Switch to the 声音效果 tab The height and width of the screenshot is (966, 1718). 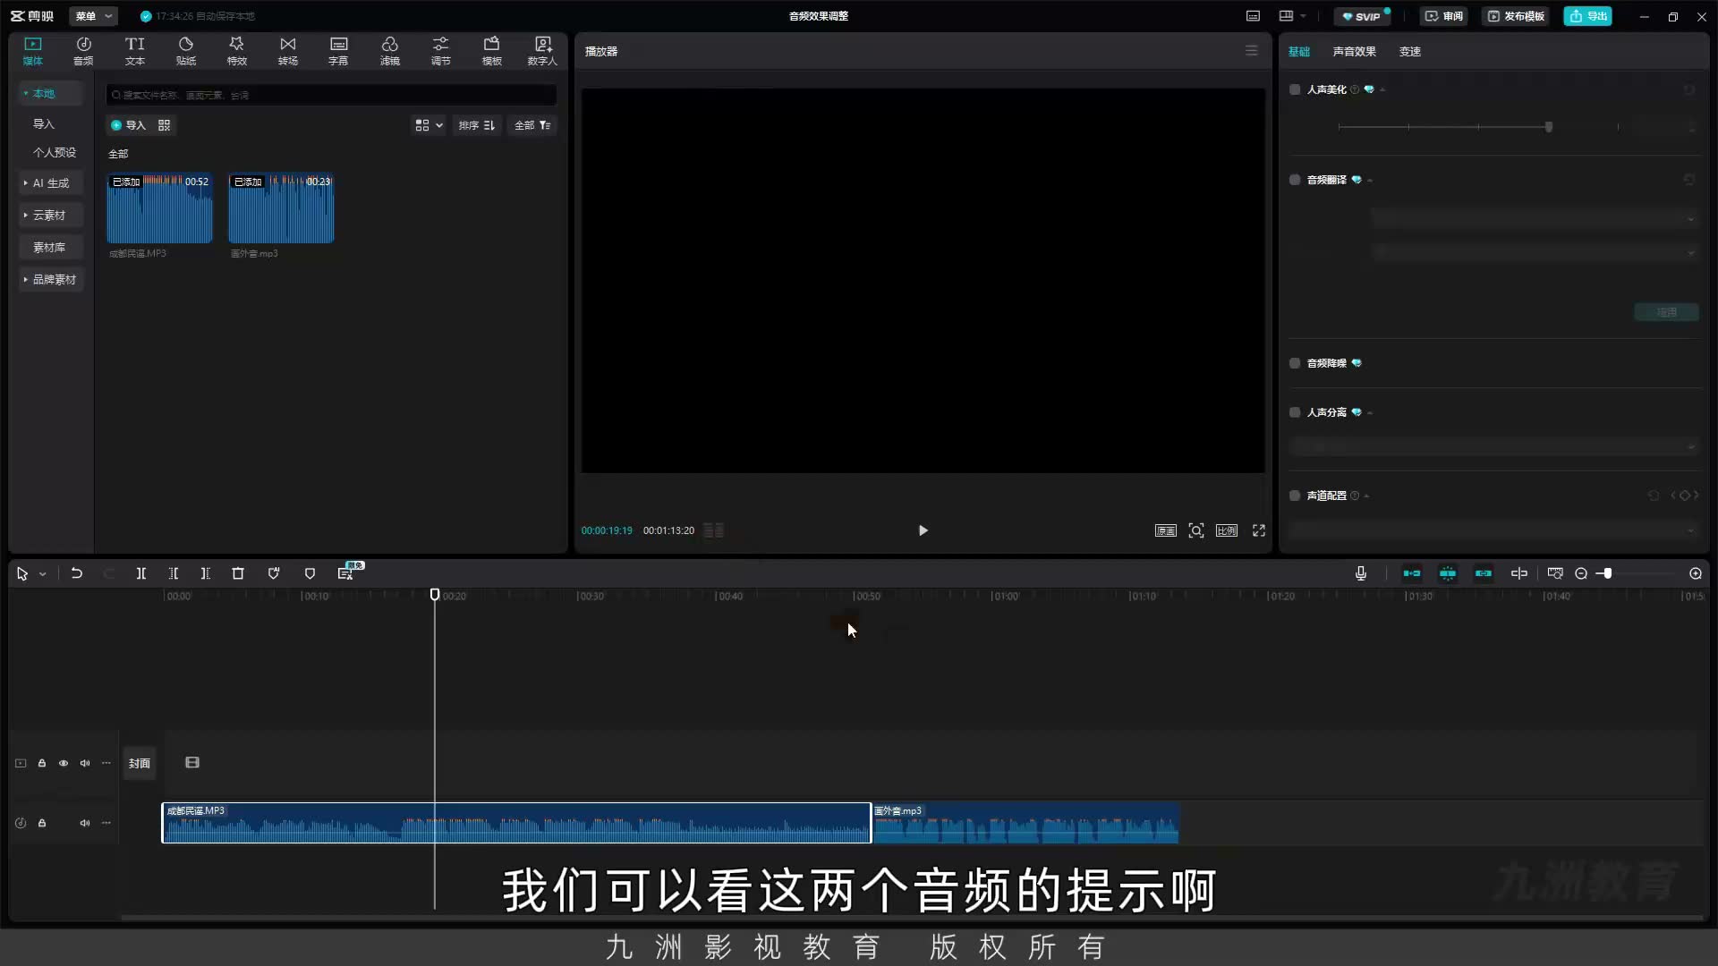coord(1354,52)
